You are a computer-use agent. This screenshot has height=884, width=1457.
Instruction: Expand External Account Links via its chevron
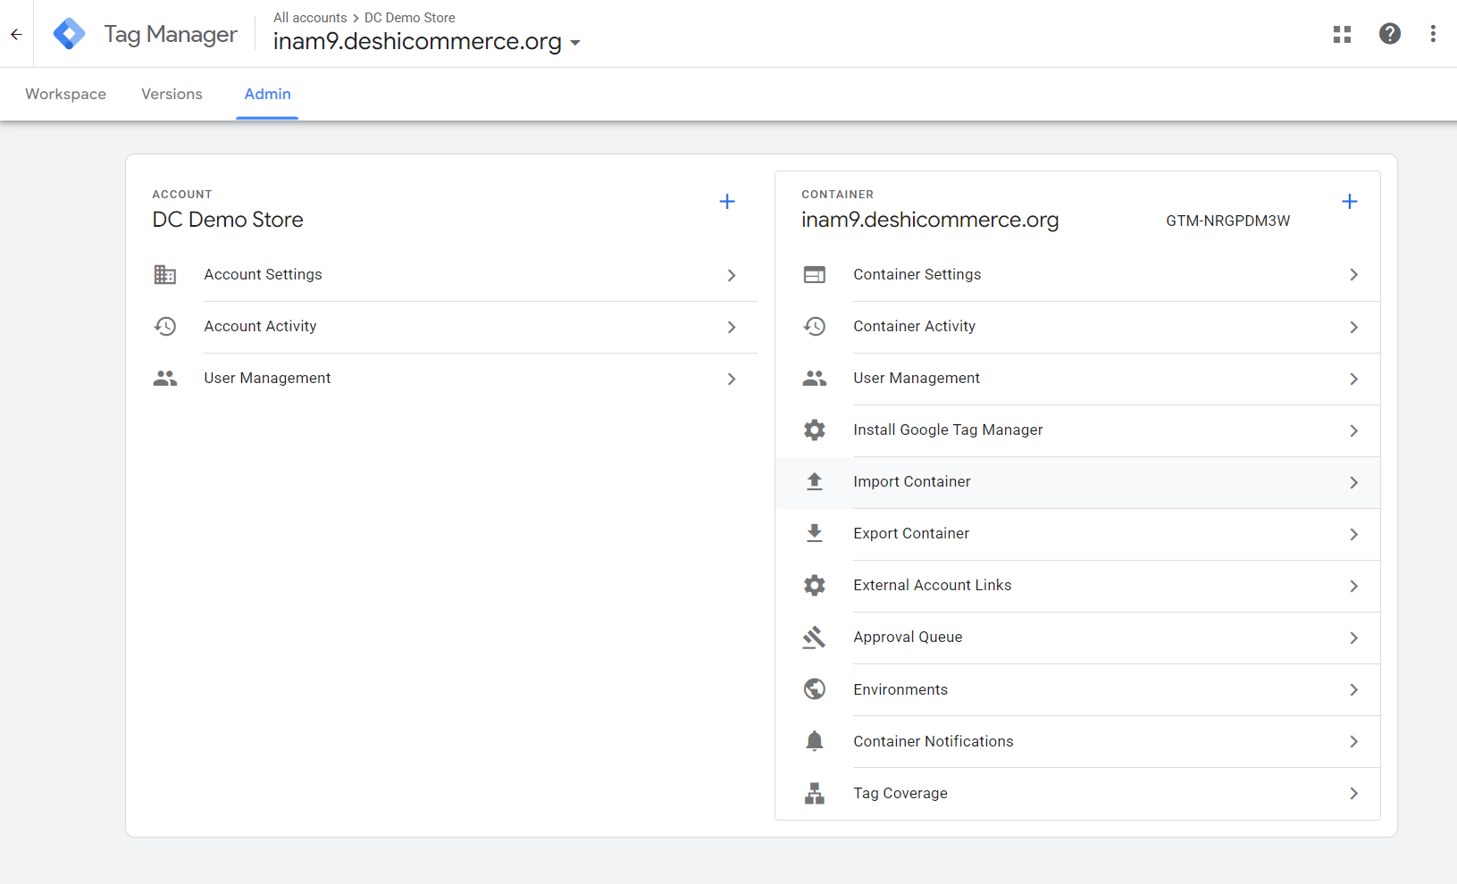(1354, 586)
